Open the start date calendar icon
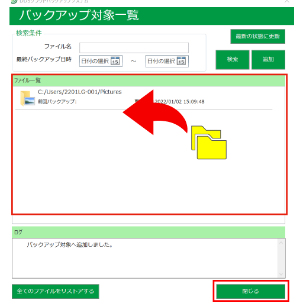 [115, 61]
